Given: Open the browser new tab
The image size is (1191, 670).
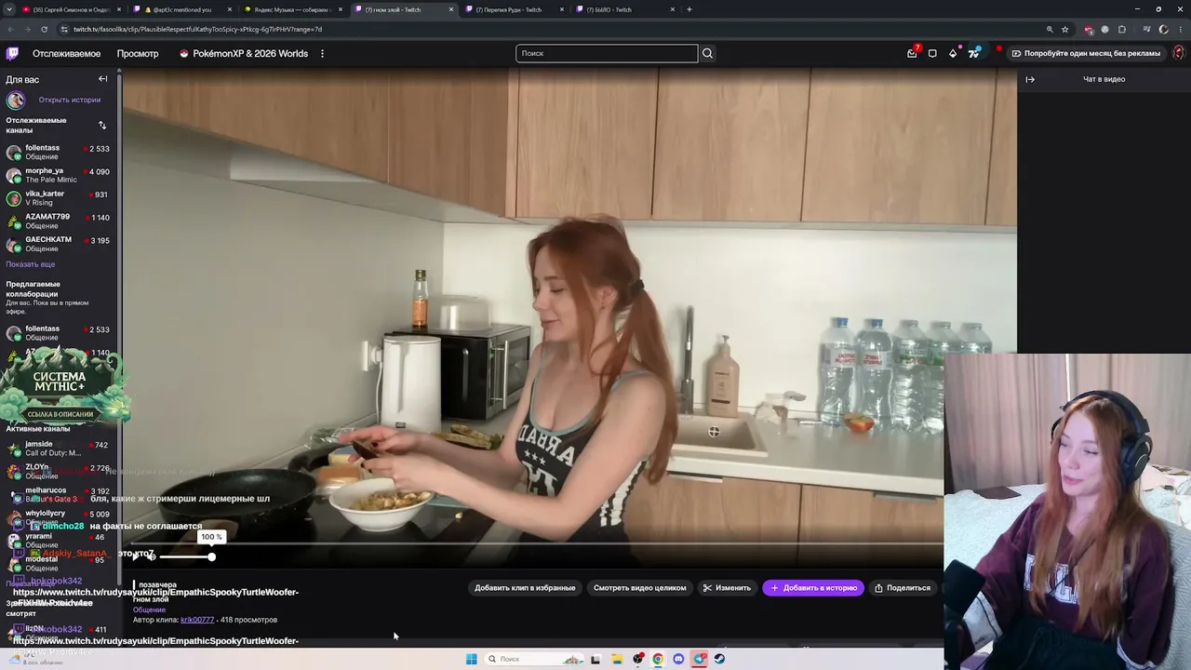Looking at the screenshot, I should point(689,9).
